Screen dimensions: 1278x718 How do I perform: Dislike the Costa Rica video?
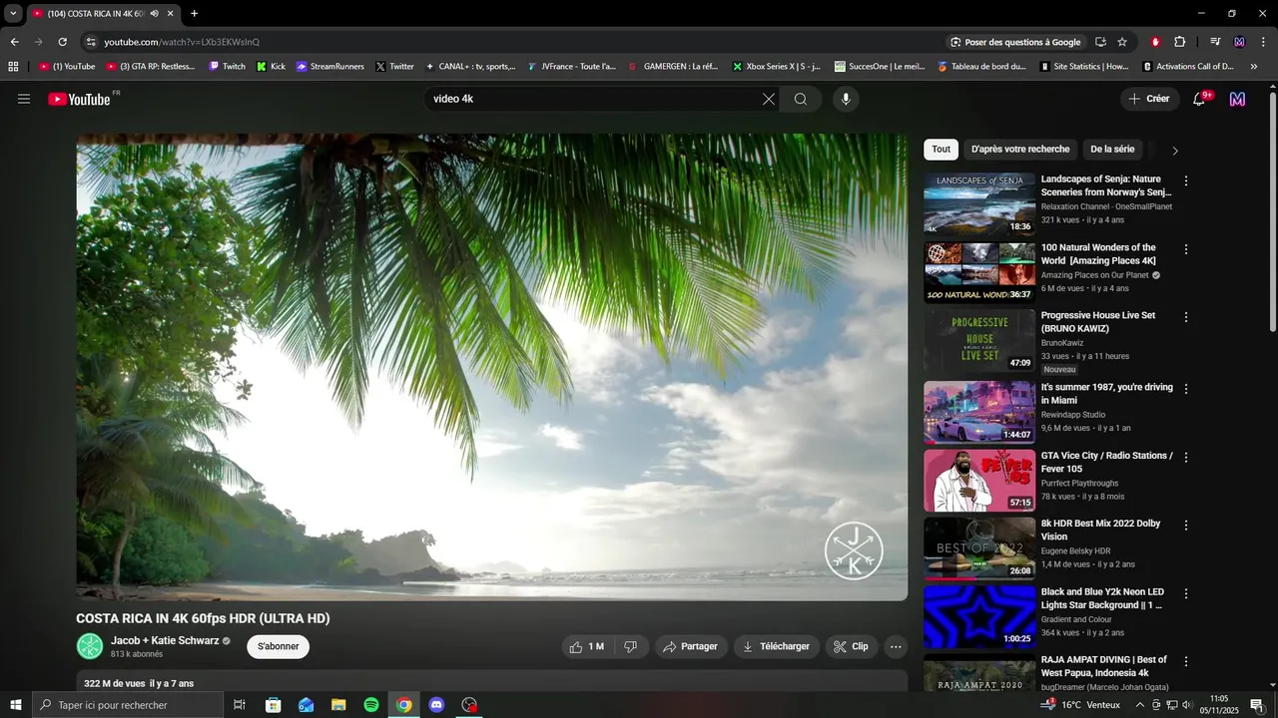click(x=630, y=646)
